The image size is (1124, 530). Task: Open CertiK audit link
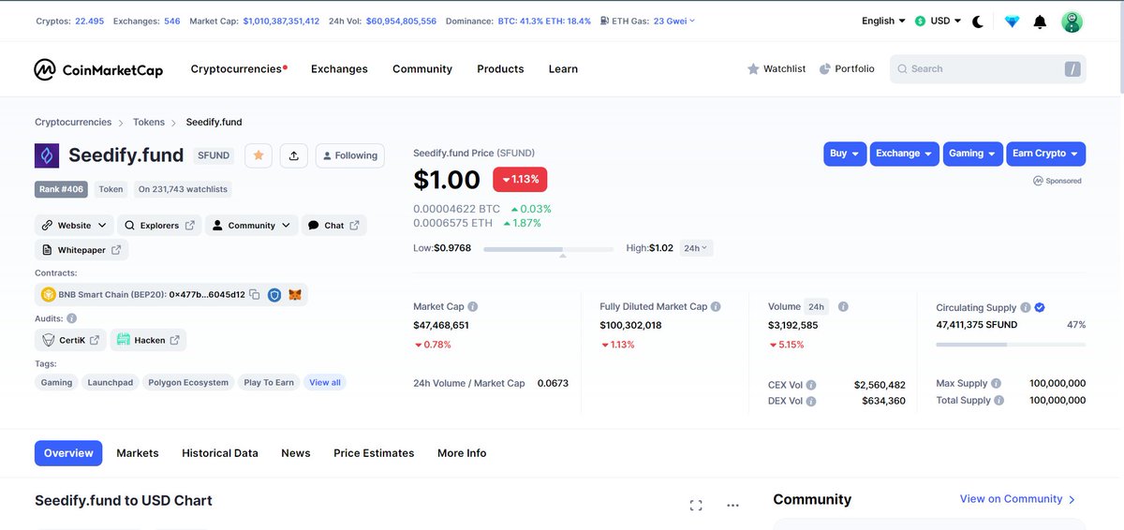point(70,341)
